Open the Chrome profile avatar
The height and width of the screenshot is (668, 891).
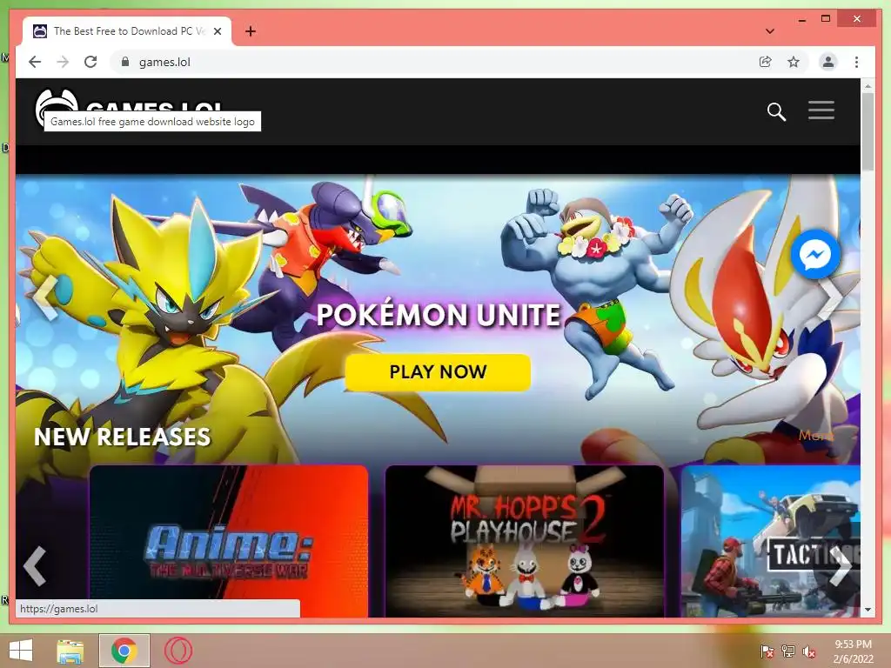828,62
